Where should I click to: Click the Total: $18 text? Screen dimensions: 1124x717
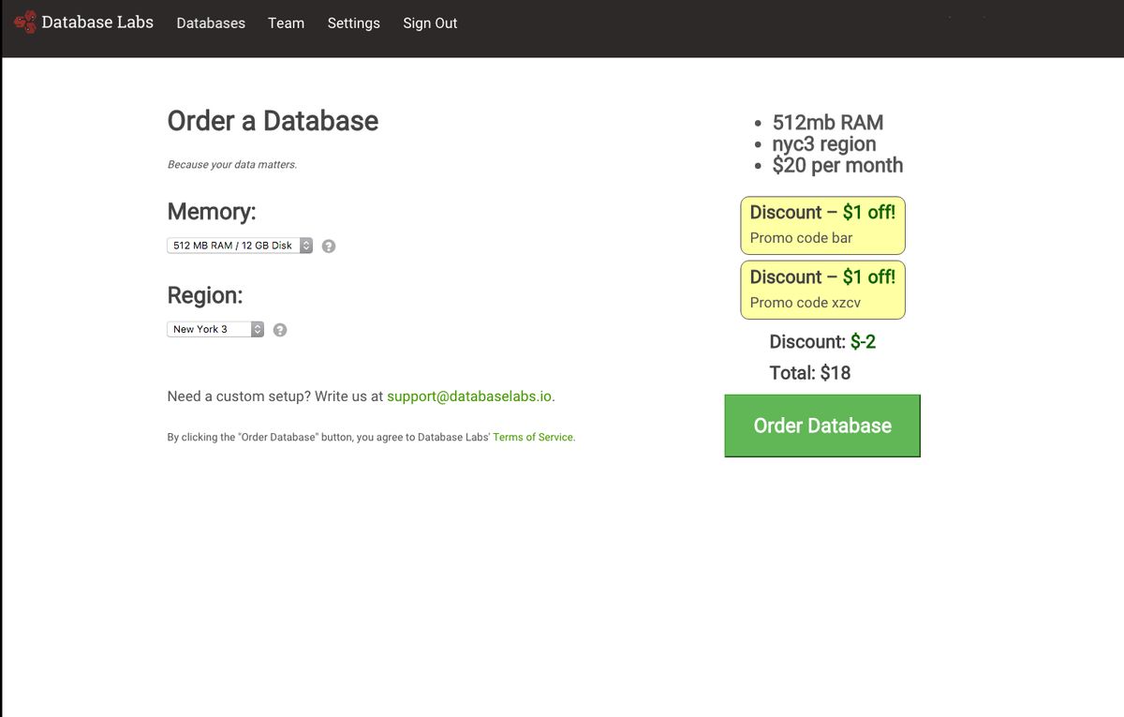point(809,372)
